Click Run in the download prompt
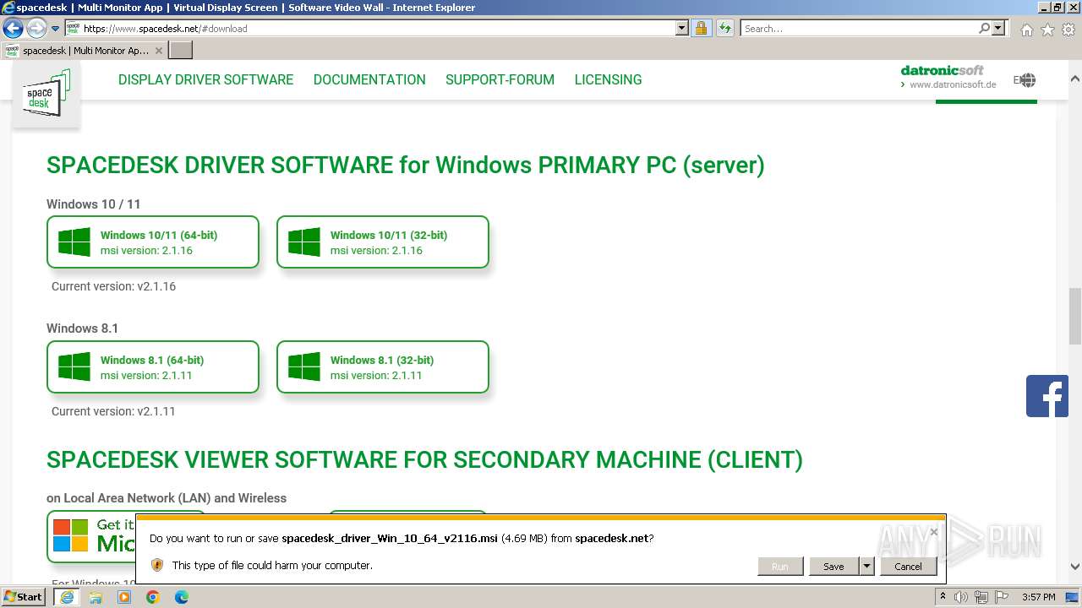1082x608 pixels. click(x=779, y=567)
